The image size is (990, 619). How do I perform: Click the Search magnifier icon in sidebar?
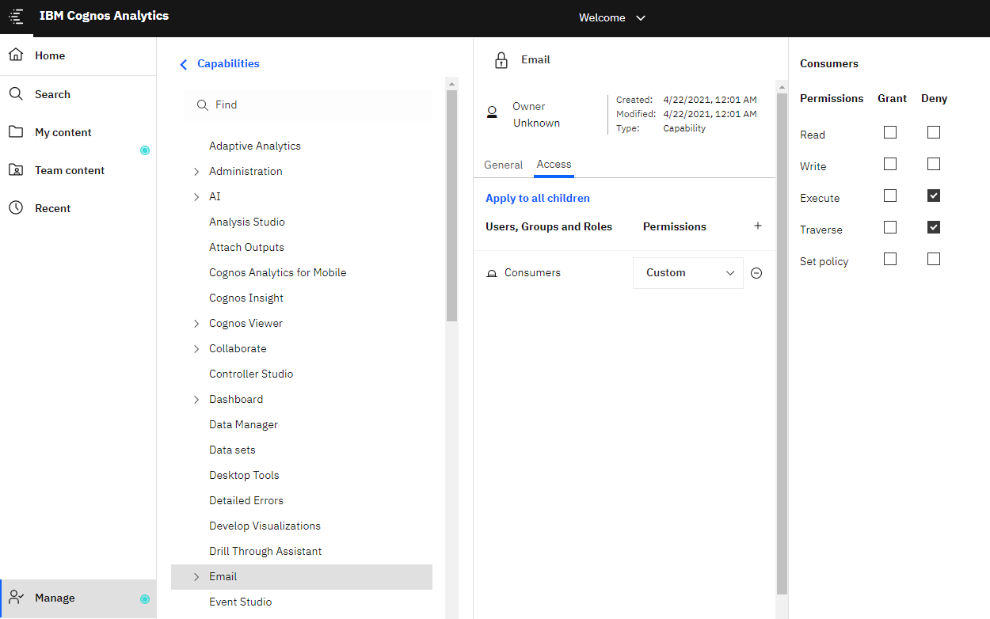16,94
